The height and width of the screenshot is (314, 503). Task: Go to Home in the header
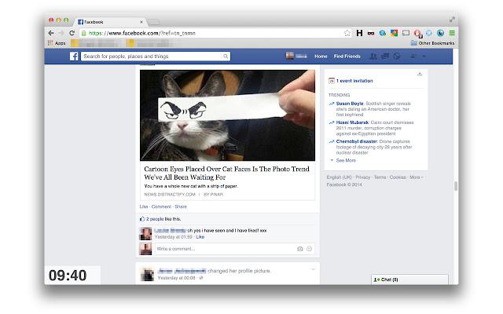click(321, 57)
